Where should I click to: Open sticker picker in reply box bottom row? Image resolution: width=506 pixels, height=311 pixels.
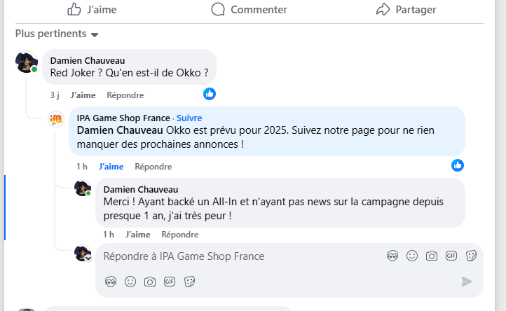click(189, 282)
